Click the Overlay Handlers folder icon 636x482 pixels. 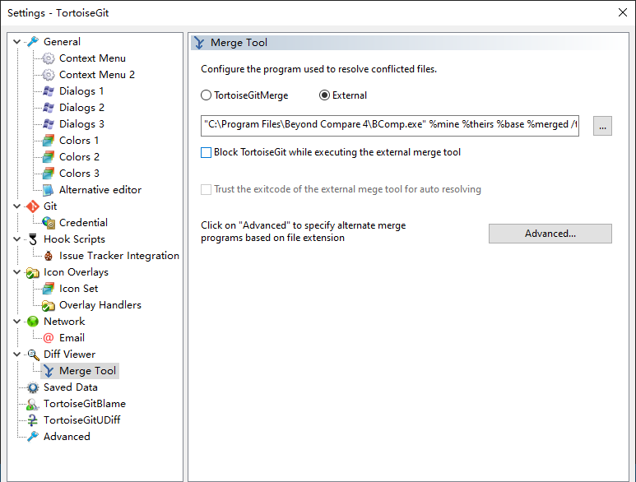click(x=49, y=305)
